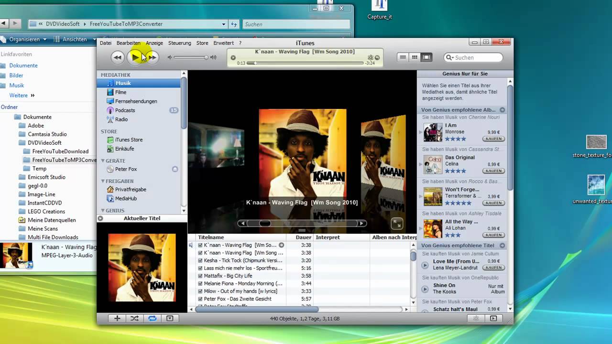Click KAUFEN for Love Me song

(x=493, y=268)
